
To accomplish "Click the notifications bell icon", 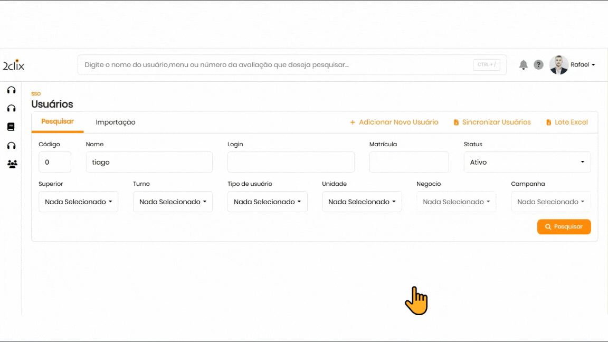I will pyautogui.click(x=523, y=65).
